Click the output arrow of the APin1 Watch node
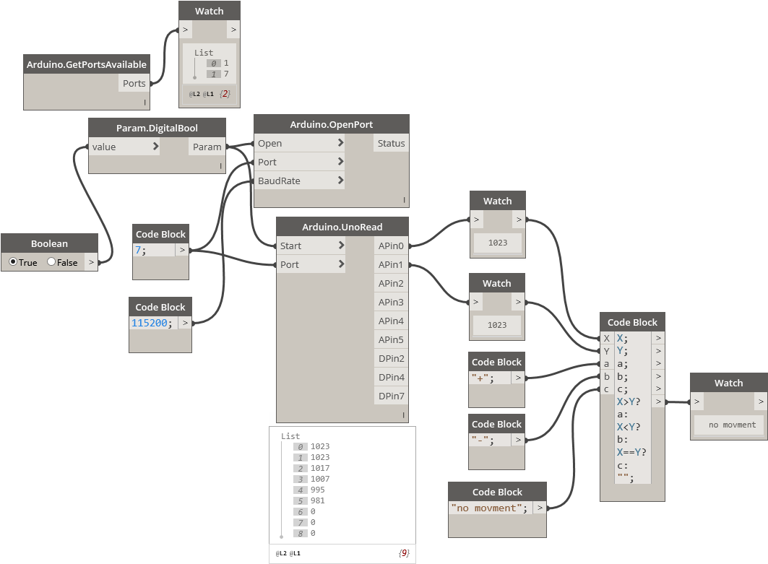Image resolution: width=768 pixels, height=564 pixels. (x=518, y=302)
